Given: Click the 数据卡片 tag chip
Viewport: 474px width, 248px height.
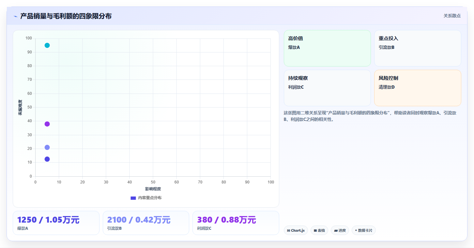Looking at the screenshot, I should [364, 230].
